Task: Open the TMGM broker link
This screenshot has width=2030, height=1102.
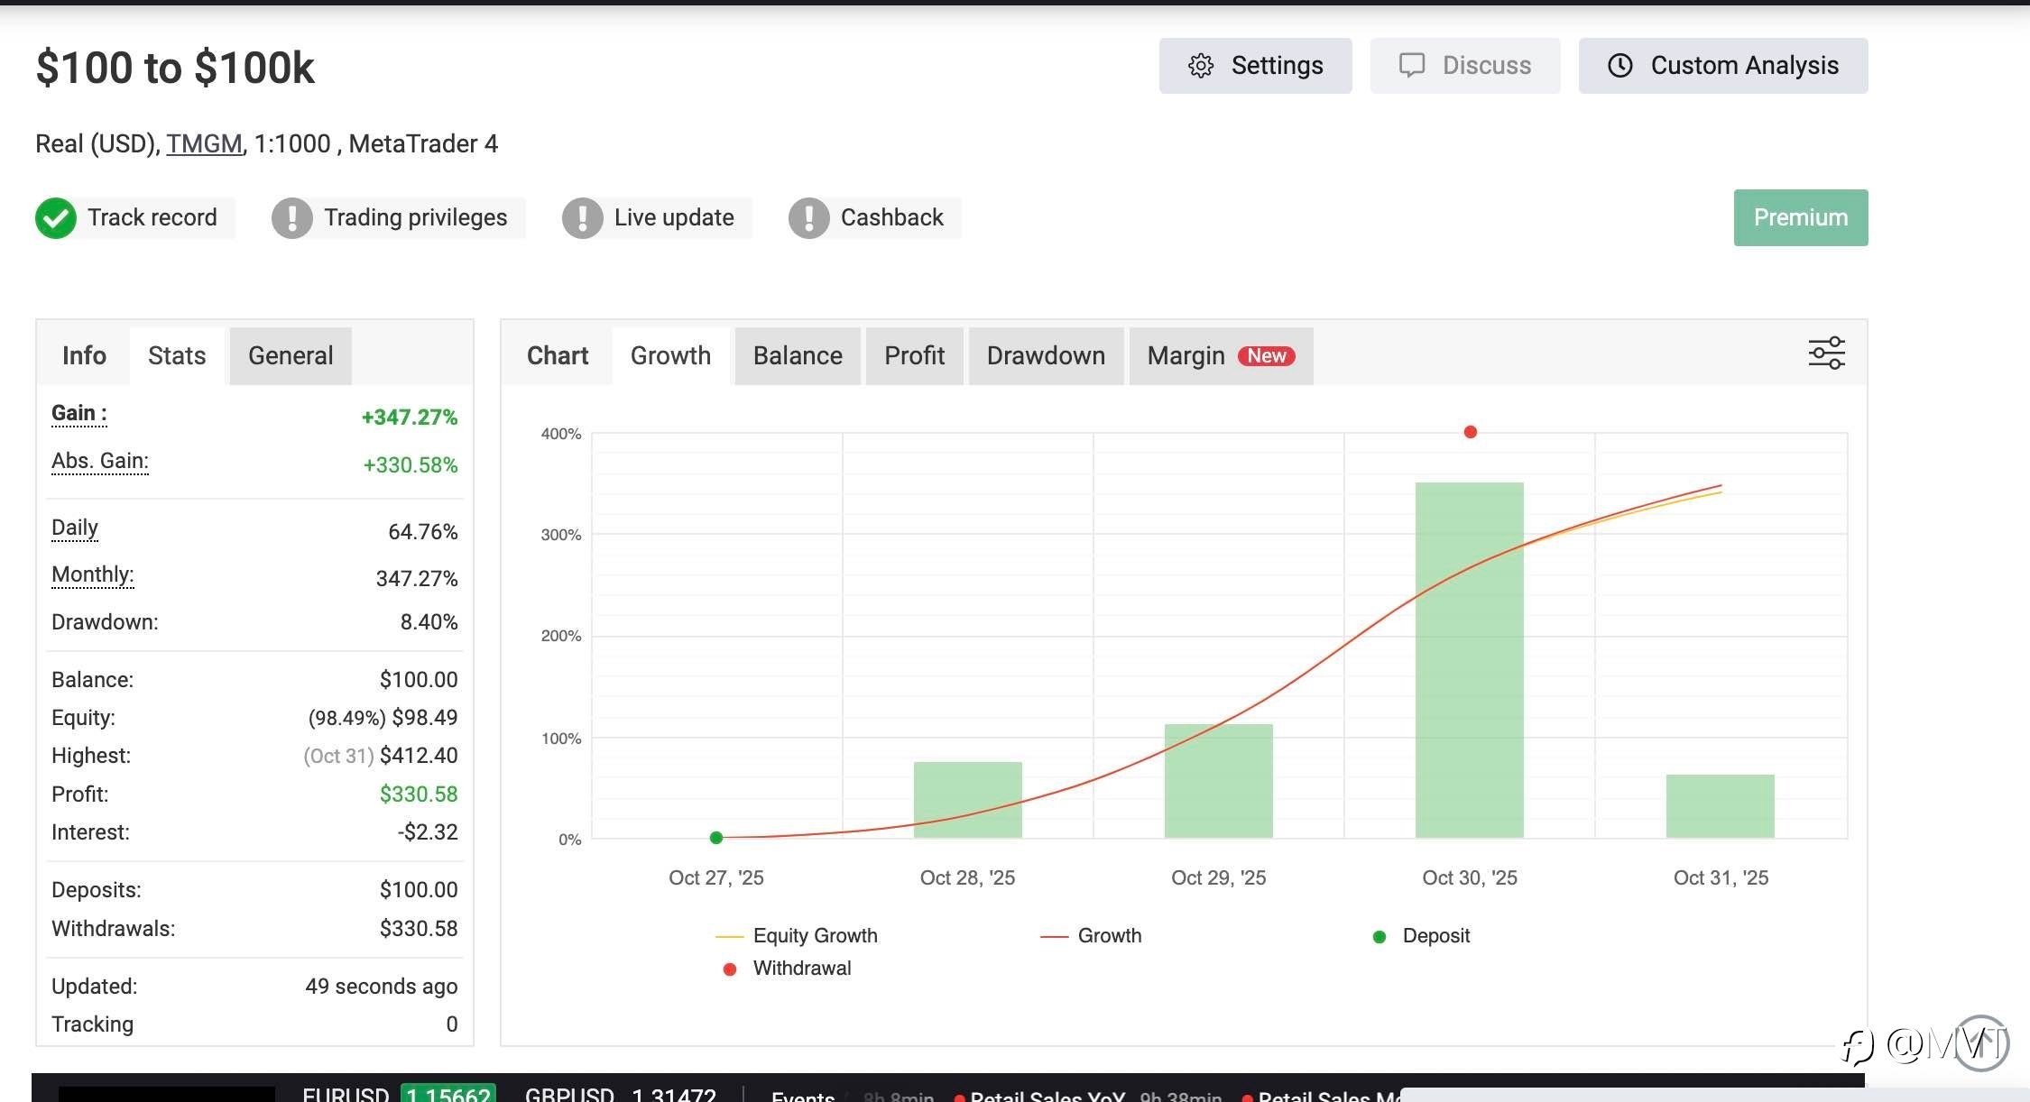Action: click(x=204, y=144)
